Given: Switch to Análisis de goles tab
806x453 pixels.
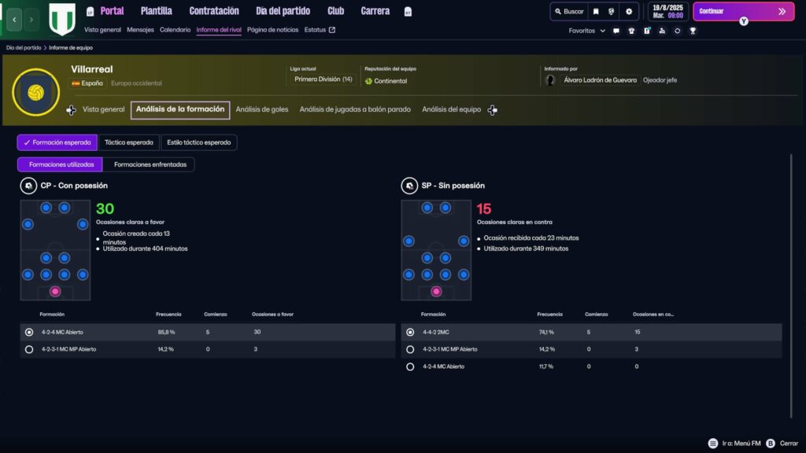Looking at the screenshot, I should click(262, 109).
